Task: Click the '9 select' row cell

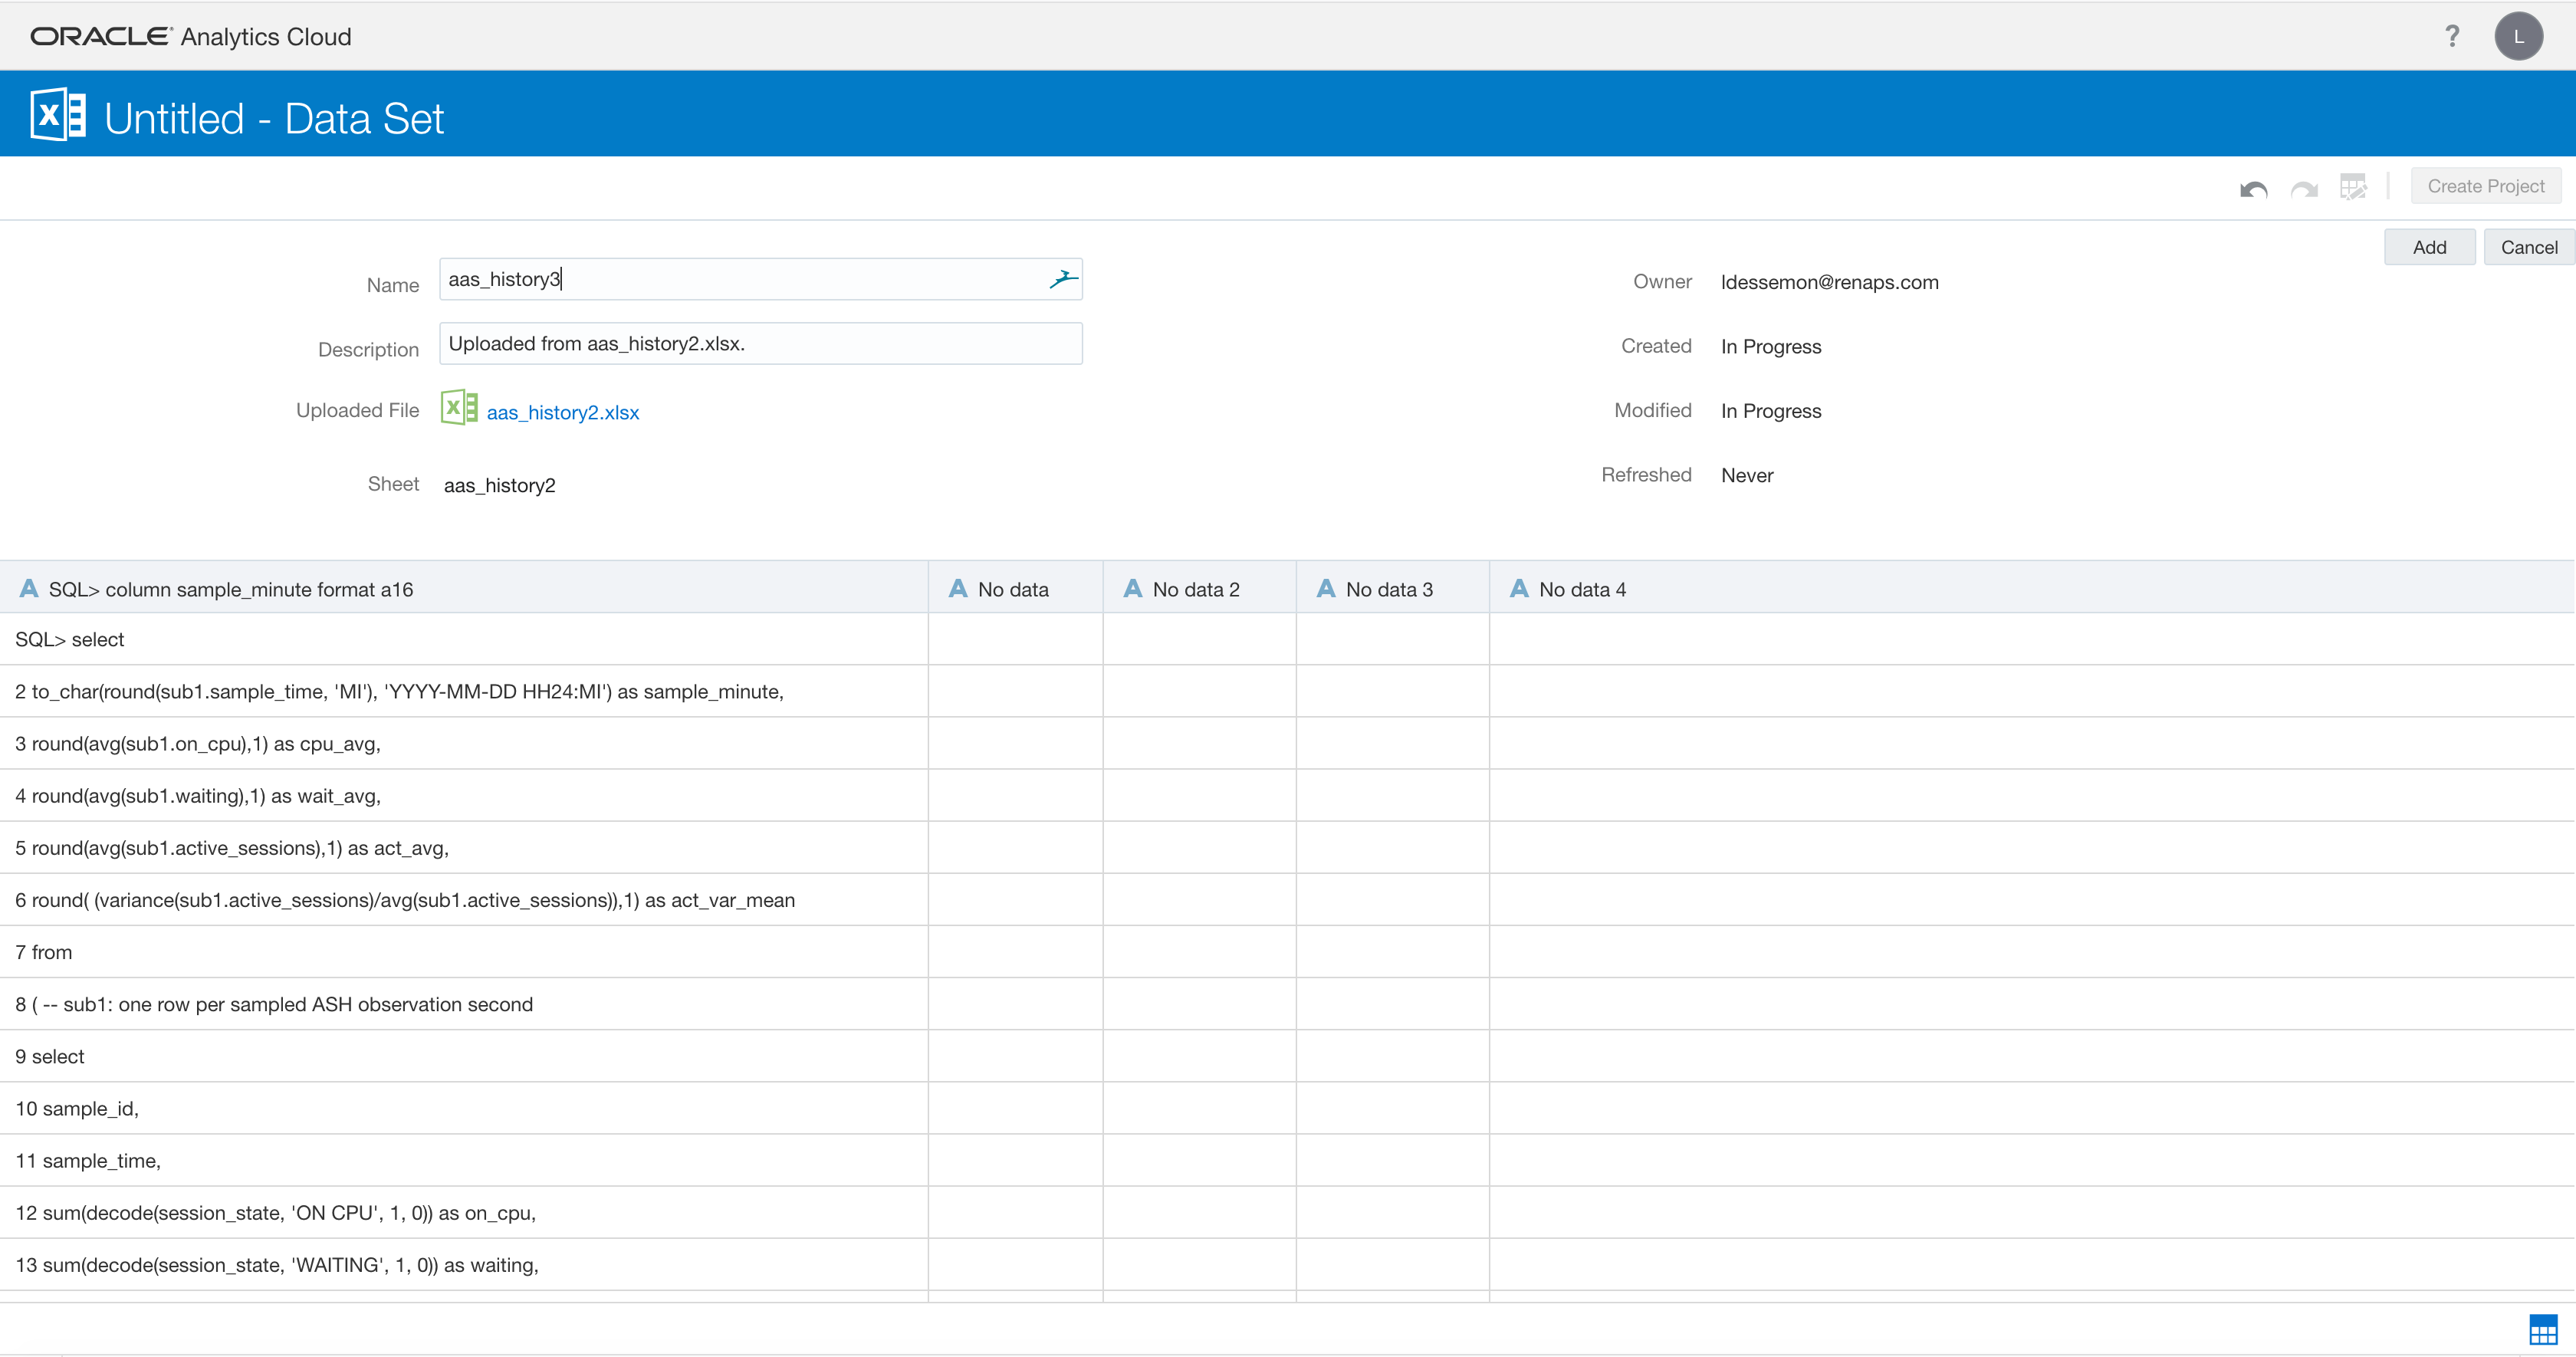Action: point(464,1056)
